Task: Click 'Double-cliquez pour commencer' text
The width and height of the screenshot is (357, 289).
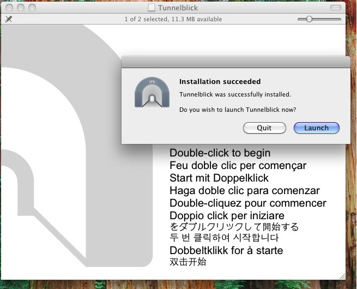Action: (248, 203)
